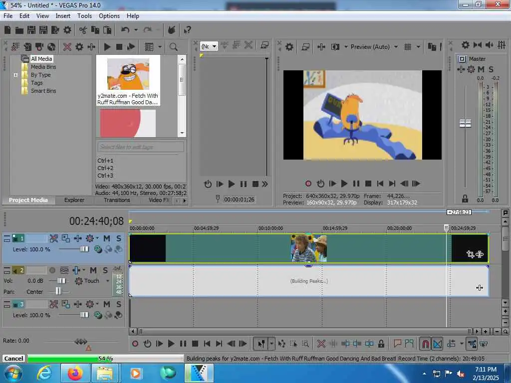
Task: Expand the By Type media folder
Action: [15, 75]
